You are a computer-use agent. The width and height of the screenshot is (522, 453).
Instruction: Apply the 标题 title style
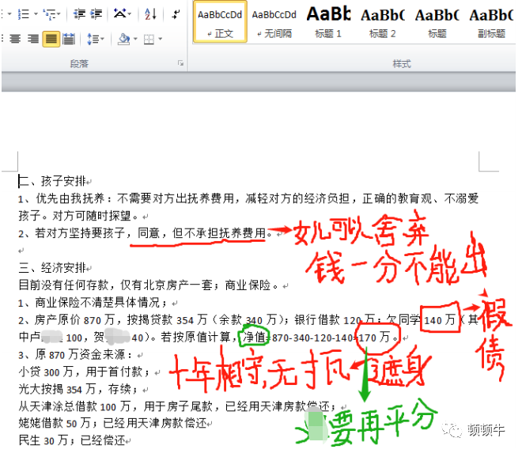pyautogui.click(x=437, y=22)
